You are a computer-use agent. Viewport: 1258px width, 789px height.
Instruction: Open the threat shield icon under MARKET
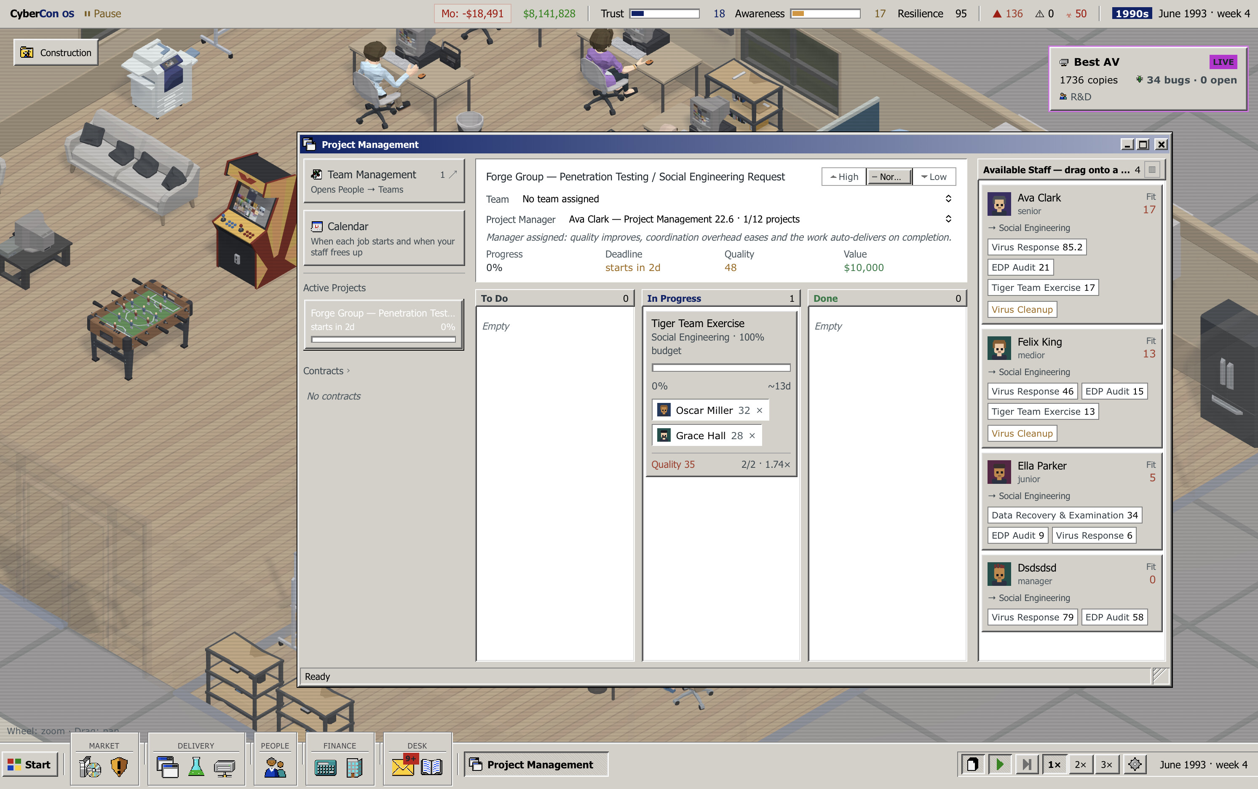point(119,767)
